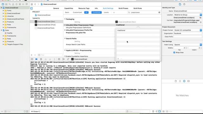Select the All settings filter

point(86,12)
